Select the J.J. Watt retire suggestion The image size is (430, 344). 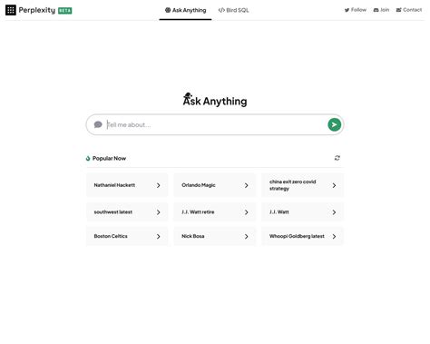pos(215,212)
